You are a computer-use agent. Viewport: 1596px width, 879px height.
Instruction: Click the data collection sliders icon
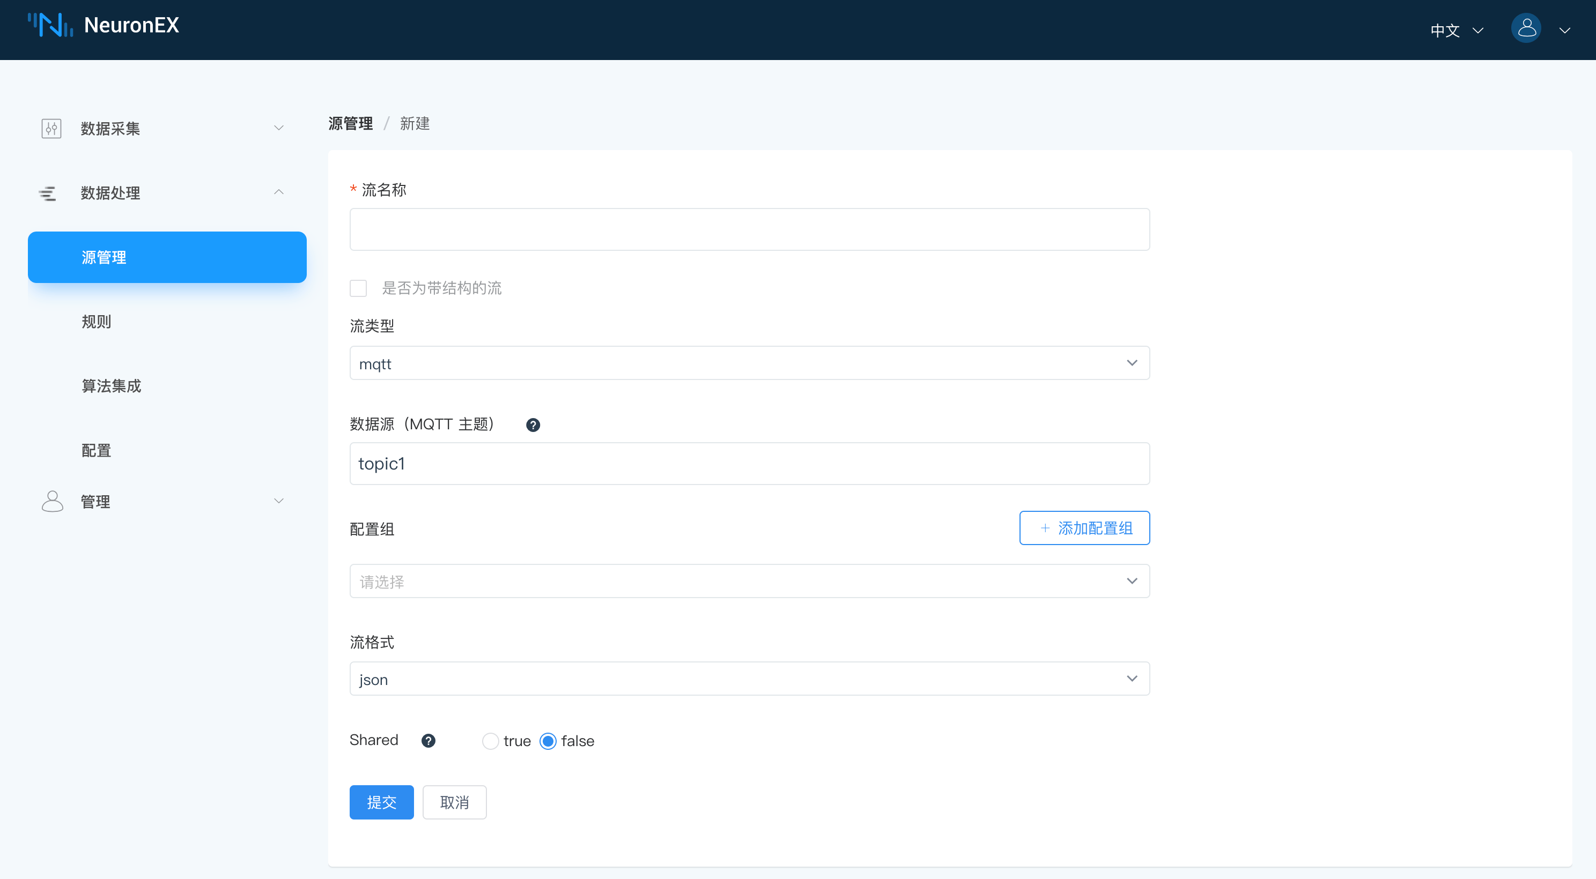[51, 128]
